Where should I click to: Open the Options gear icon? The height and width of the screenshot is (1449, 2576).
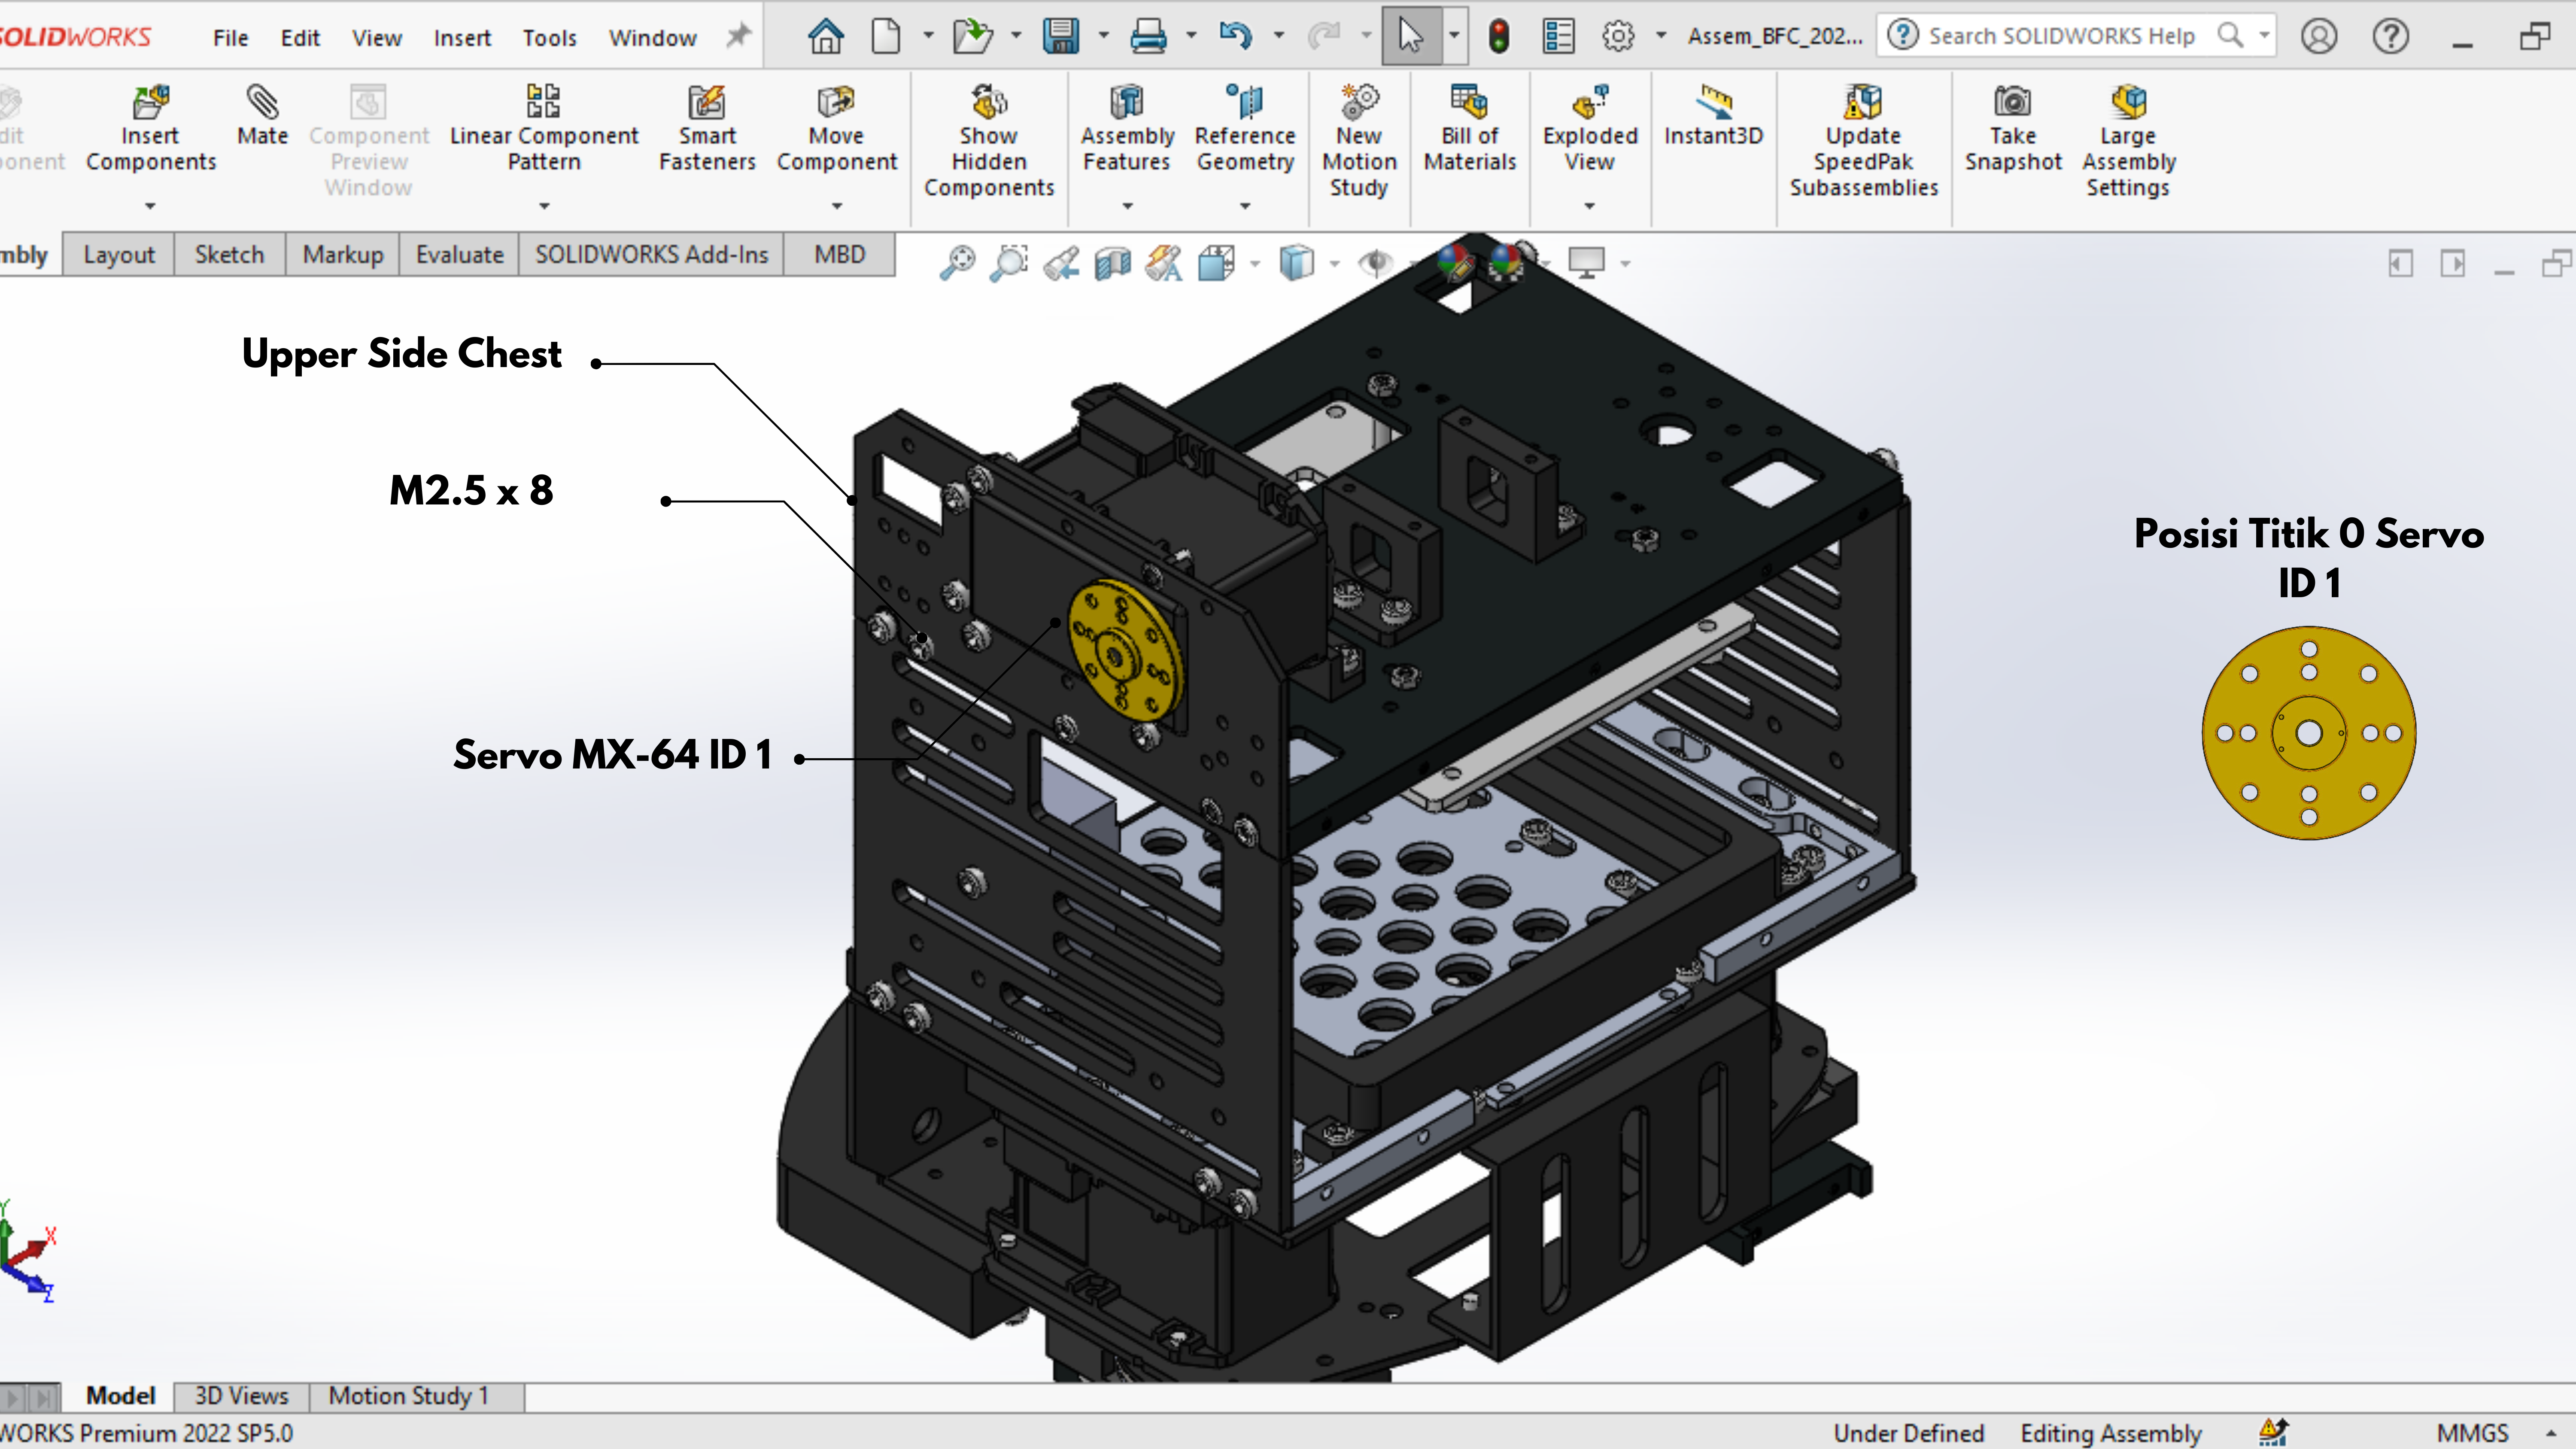[x=1618, y=36]
